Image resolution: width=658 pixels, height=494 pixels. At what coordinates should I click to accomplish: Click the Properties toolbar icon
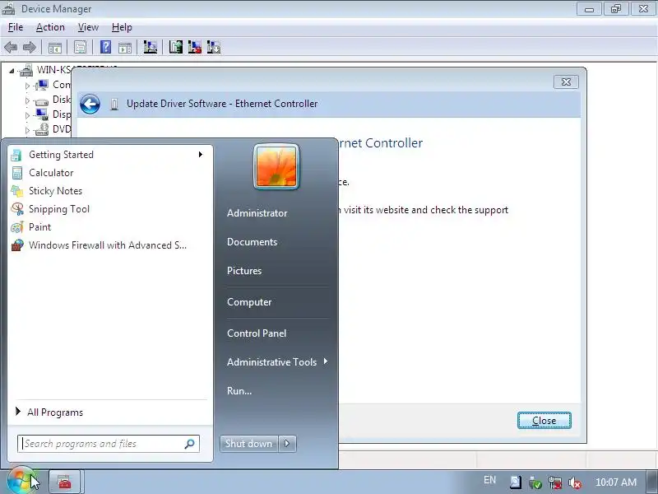[80, 47]
